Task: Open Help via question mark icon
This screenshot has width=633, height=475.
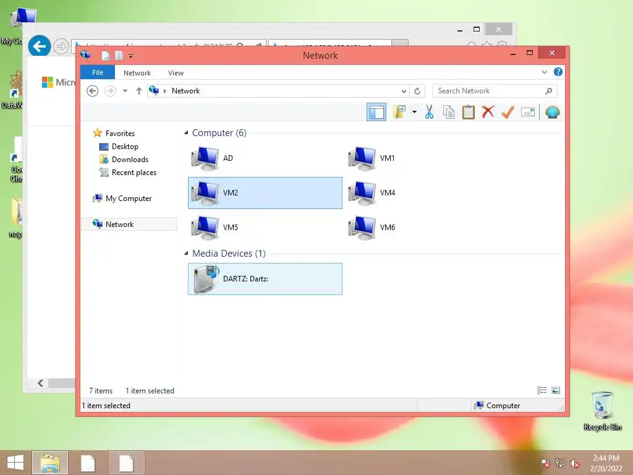Action: (558, 72)
